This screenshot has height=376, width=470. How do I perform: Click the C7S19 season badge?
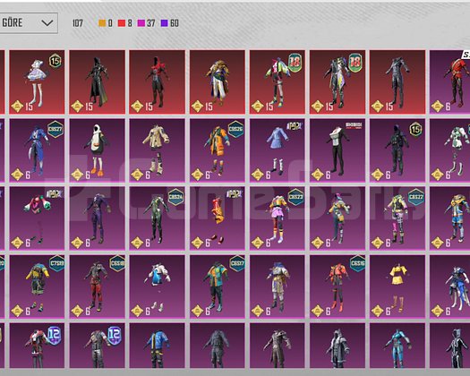(x=56, y=263)
